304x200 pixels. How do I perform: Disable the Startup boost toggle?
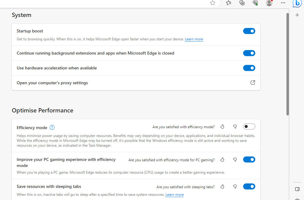249,31
